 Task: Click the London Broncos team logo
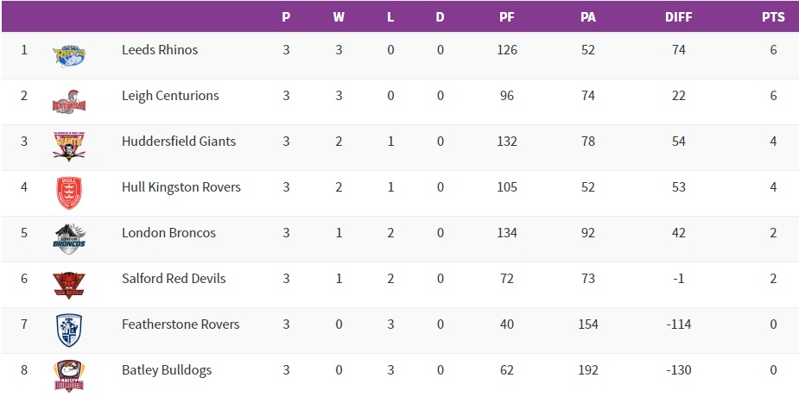68,237
